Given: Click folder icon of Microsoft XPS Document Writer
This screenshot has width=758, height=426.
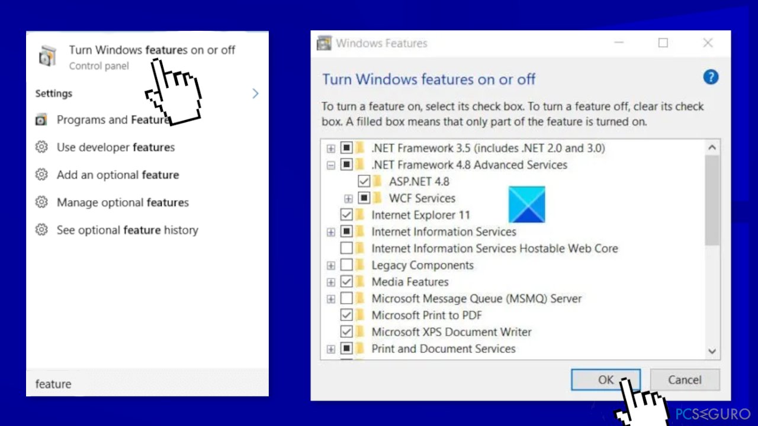Looking at the screenshot, I should [x=359, y=331].
